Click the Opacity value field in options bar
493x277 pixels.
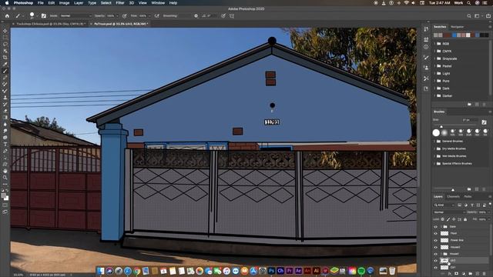[x=111, y=15]
